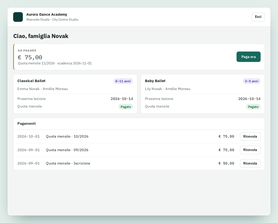This screenshot has width=278, height=223.
Task: Open the Baby Ballet card title
Action: 155,81
